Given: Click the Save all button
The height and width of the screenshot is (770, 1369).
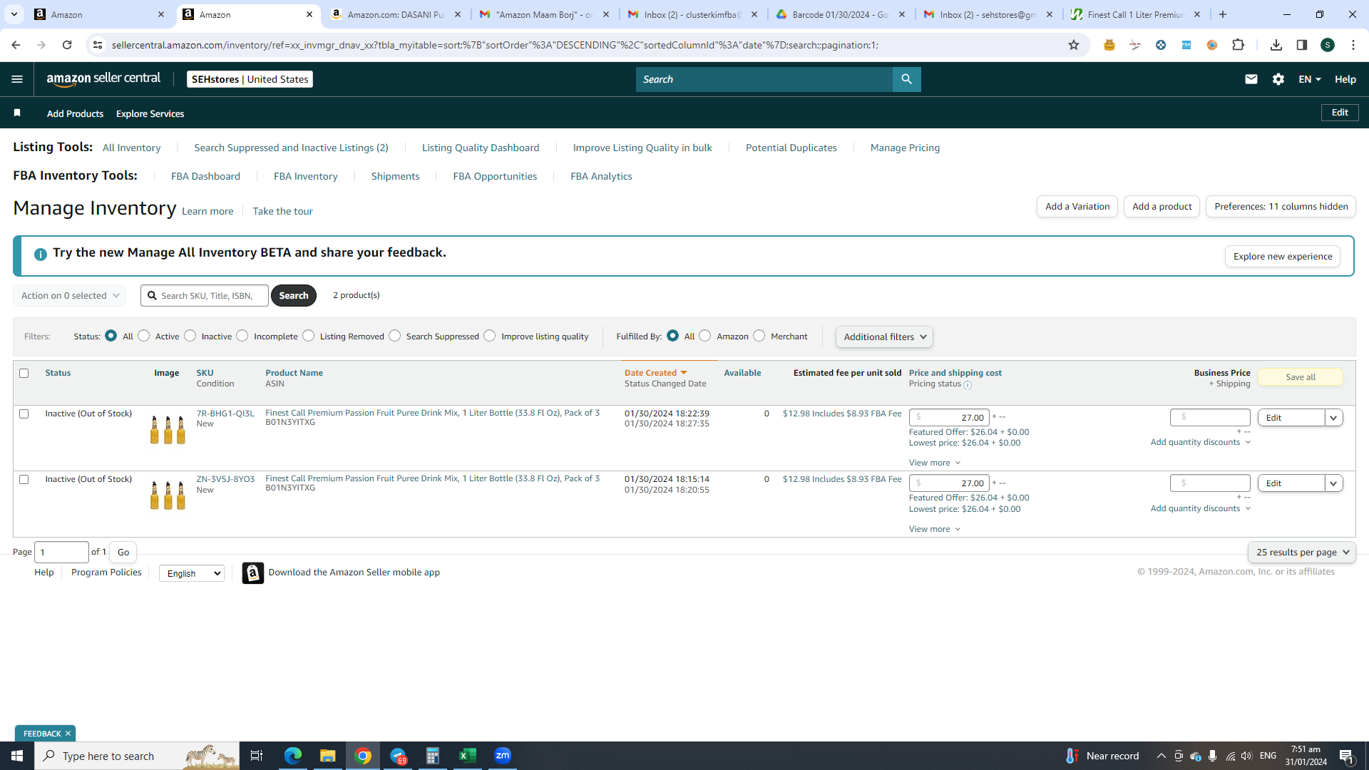Looking at the screenshot, I should pos(1301,377).
